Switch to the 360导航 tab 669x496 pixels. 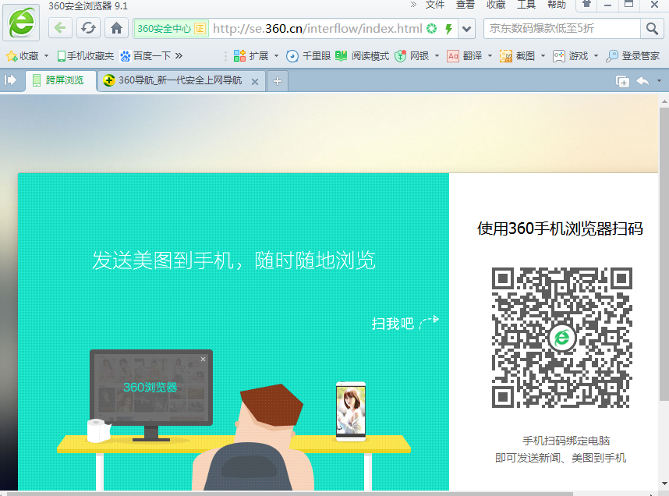pos(179,82)
